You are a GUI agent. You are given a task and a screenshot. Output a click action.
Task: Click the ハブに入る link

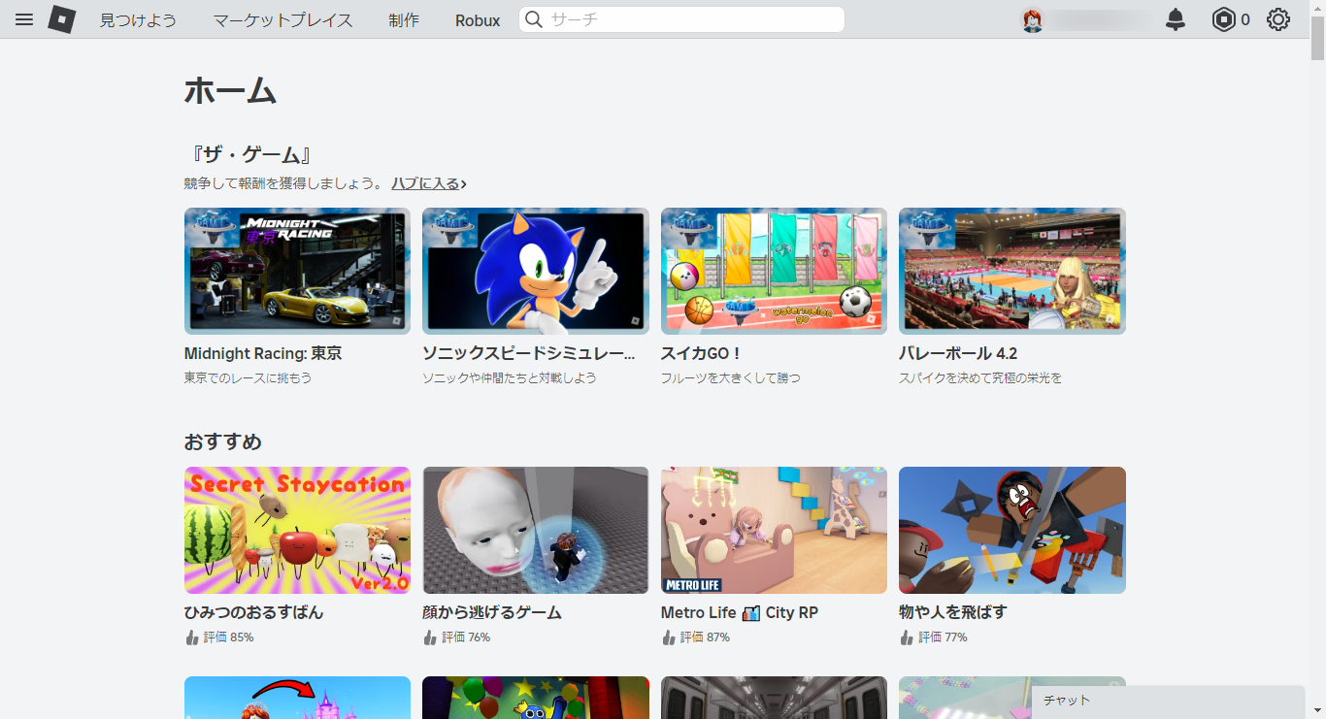pos(425,183)
